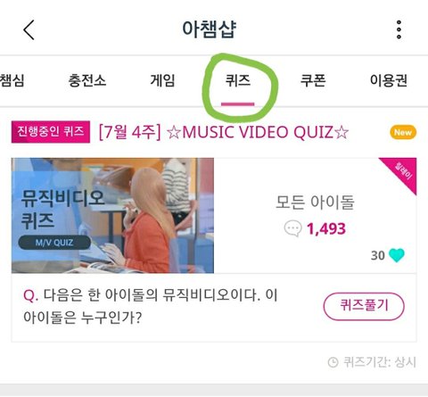Open the [7월 4주] MUSIC VIDEO QUIZ title
The image size is (428, 397).
tap(224, 132)
